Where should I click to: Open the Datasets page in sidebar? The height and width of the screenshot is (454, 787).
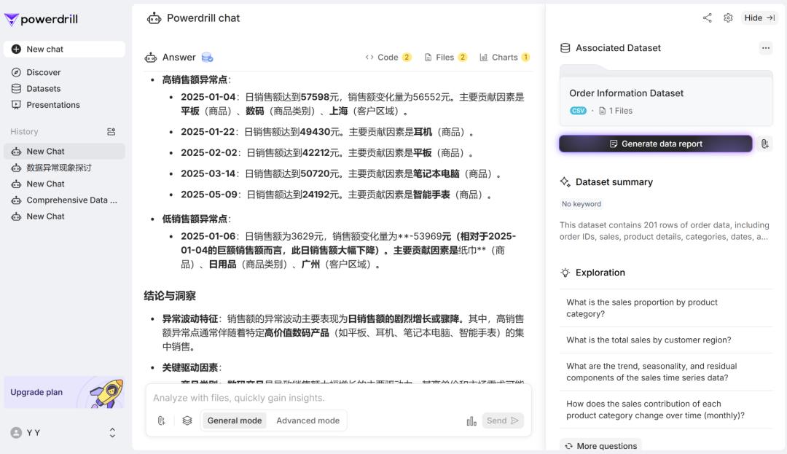43,89
